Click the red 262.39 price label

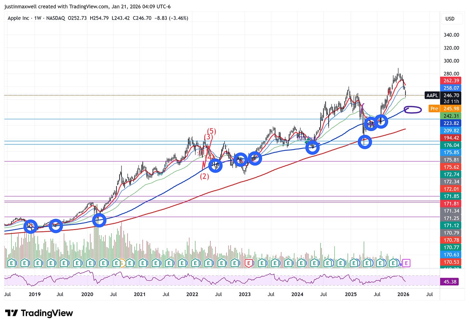point(451,81)
